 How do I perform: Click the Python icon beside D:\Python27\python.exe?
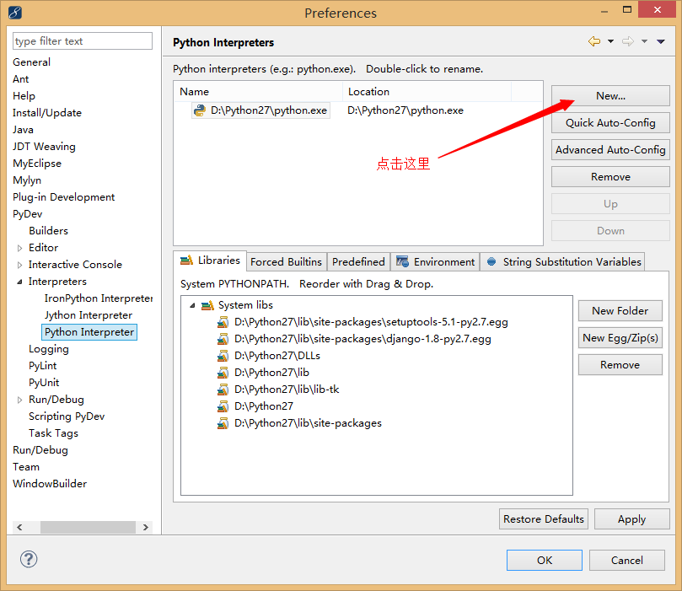[200, 110]
